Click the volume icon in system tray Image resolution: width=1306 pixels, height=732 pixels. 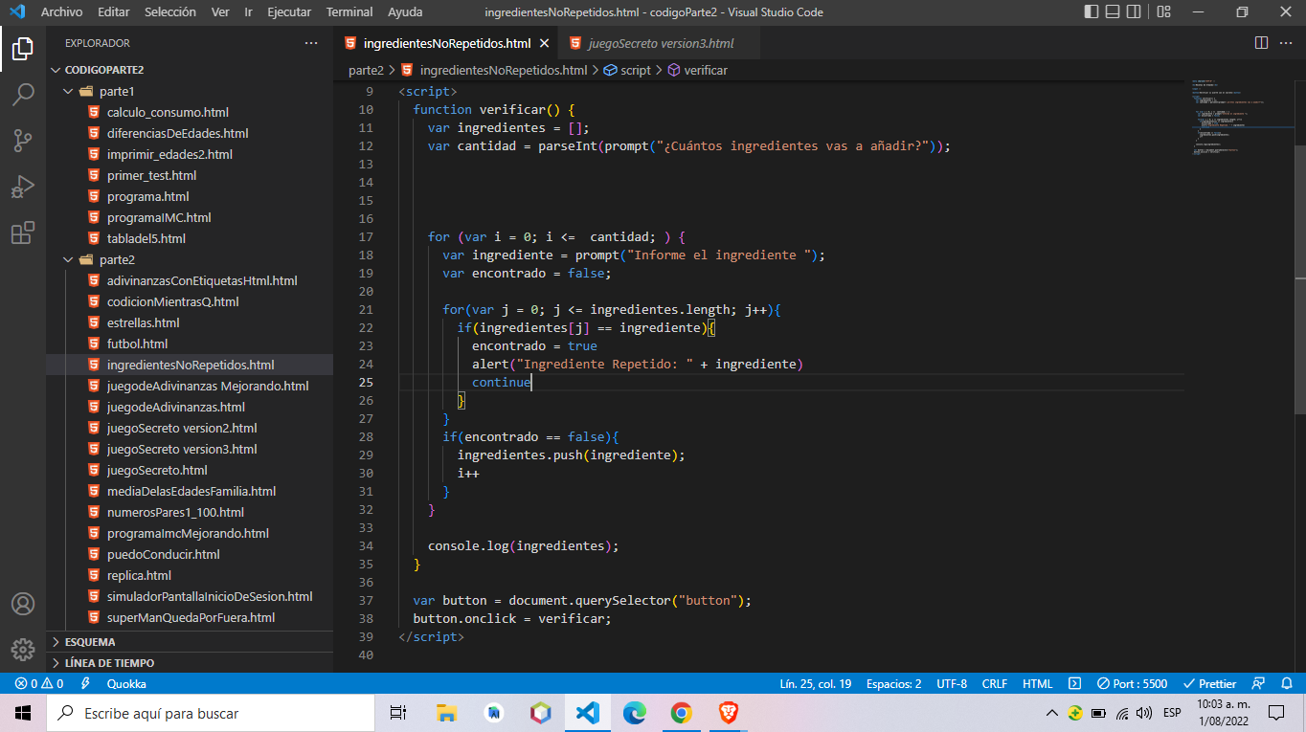(1144, 713)
